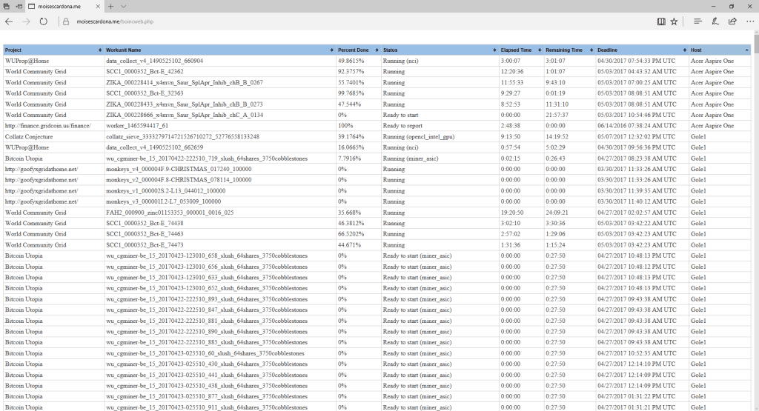Go back using the browser back arrow
Viewport: 759px width, 411px height.
coord(9,21)
